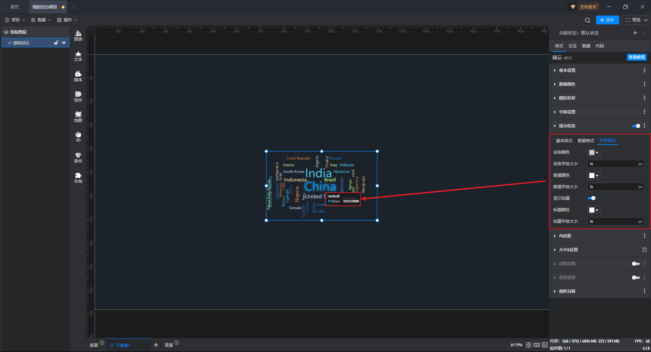Screen dimensions: 651x352
Task: Click the 查看教程 tutorial button
Action: pyautogui.click(x=636, y=58)
